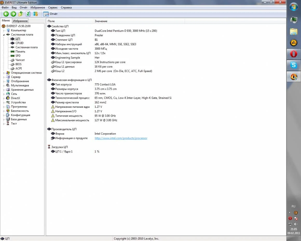
Task: Switch to the Меню tab
Action: click(6, 21)
